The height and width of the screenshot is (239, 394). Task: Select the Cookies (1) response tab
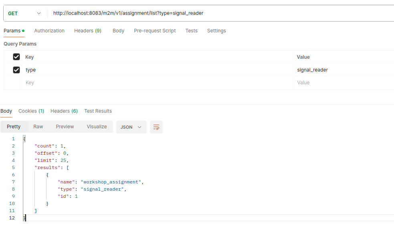pos(31,111)
